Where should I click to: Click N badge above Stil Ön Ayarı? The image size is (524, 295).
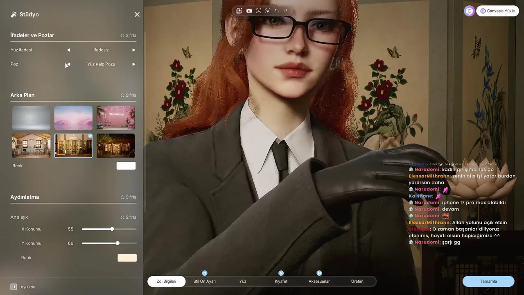point(205,273)
